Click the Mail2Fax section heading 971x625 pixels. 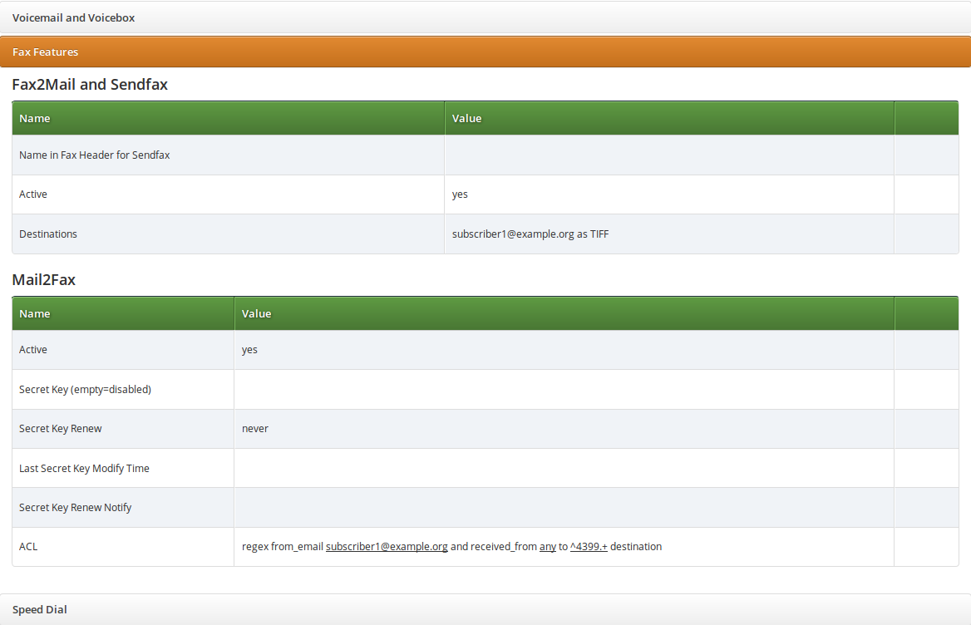click(x=44, y=280)
